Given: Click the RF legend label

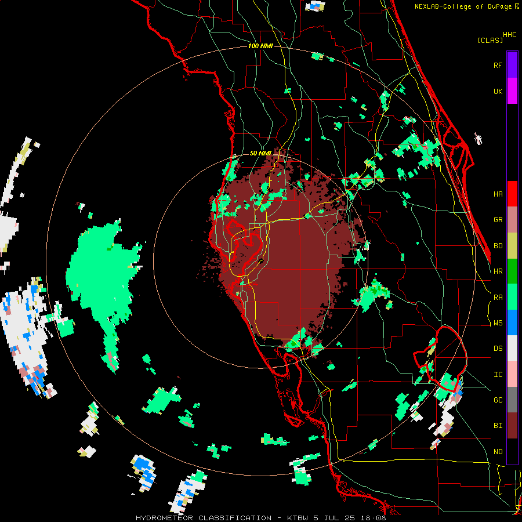Looking at the screenshot, I should coord(498,65).
